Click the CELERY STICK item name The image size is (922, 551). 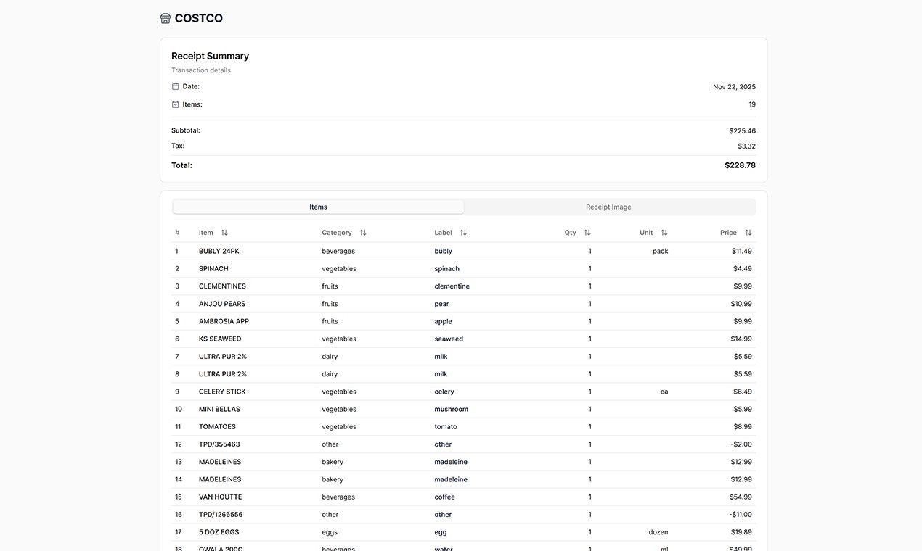click(x=222, y=391)
